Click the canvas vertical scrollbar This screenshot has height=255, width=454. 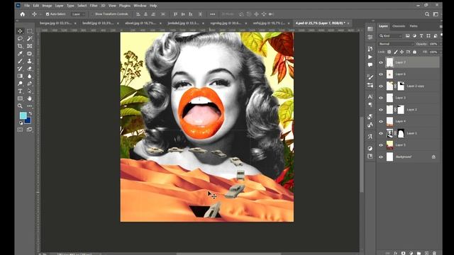[361, 154]
